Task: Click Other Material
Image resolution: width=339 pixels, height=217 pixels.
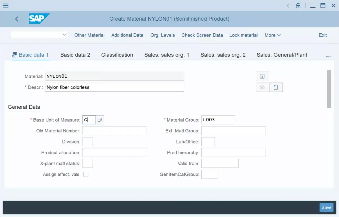Action: [89, 35]
